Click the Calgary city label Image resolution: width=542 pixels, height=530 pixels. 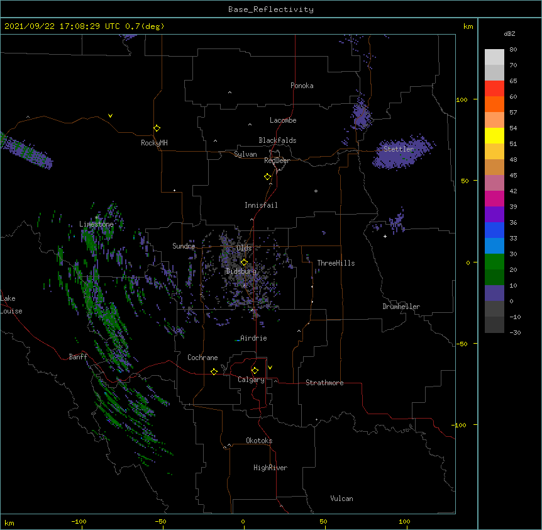click(251, 380)
